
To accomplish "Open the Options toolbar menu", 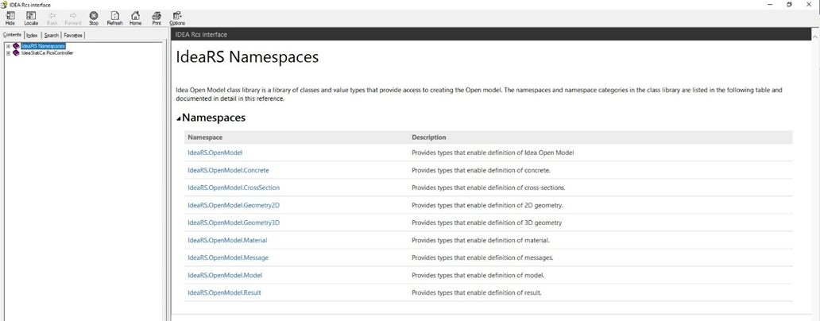I will click(x=177, y=17).
